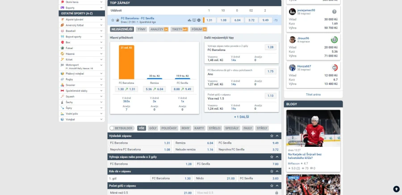Image resolution: width=402 pixels, height=195 pixels.
Task: Expand the Plážový volejbal category chevron
Action: click(101, 74)
